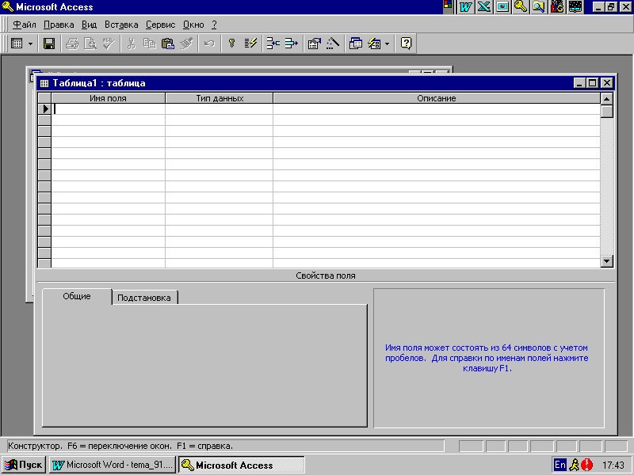634x475 pixels.
Task: Open the Вставка menu
Action: click(x=121, y=25)
